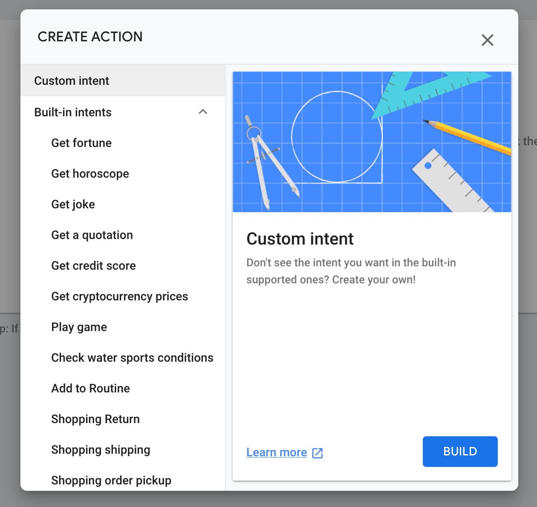Click the Built-in intents section header
This screenshot has height=507, width=537.
123,112
